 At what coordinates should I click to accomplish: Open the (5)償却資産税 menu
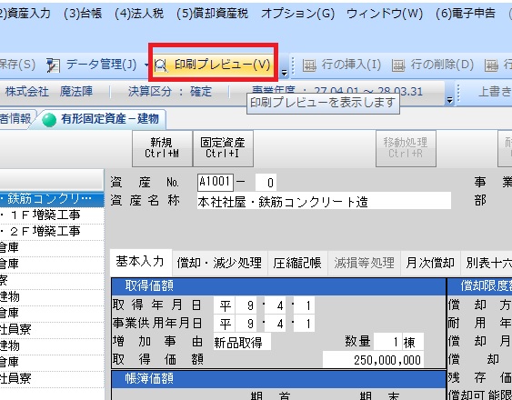(212, 14)
